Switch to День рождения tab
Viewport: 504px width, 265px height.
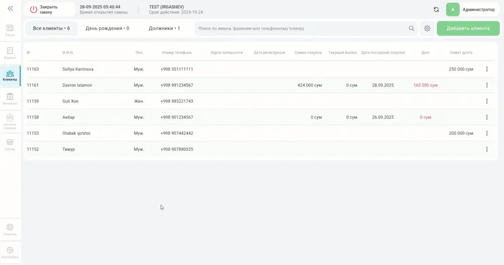click(107, 28)
